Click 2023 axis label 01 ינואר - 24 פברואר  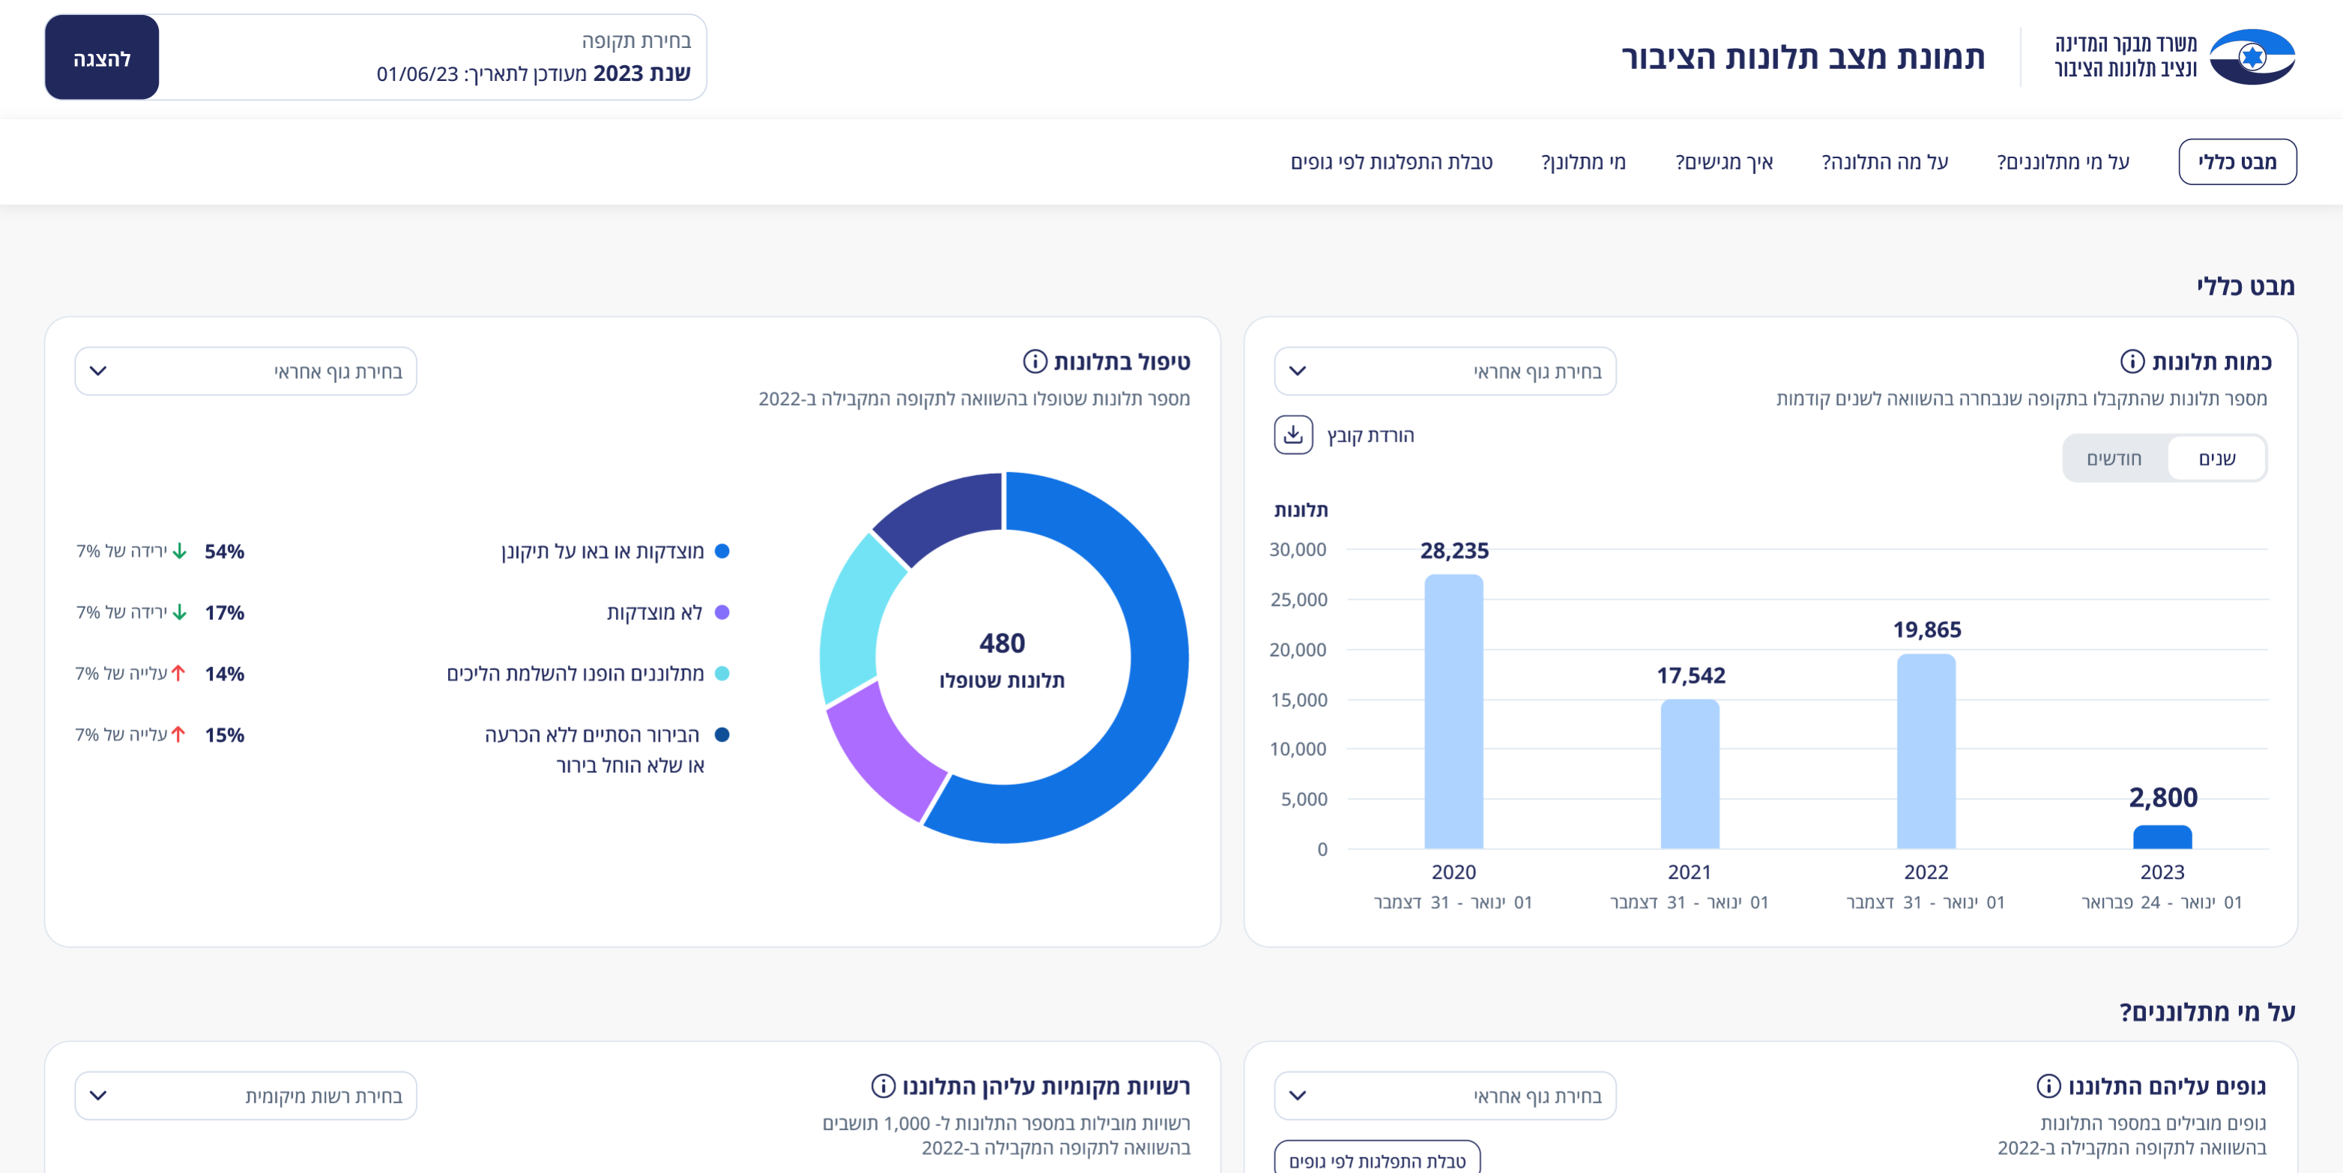[x=2161, y=902]
